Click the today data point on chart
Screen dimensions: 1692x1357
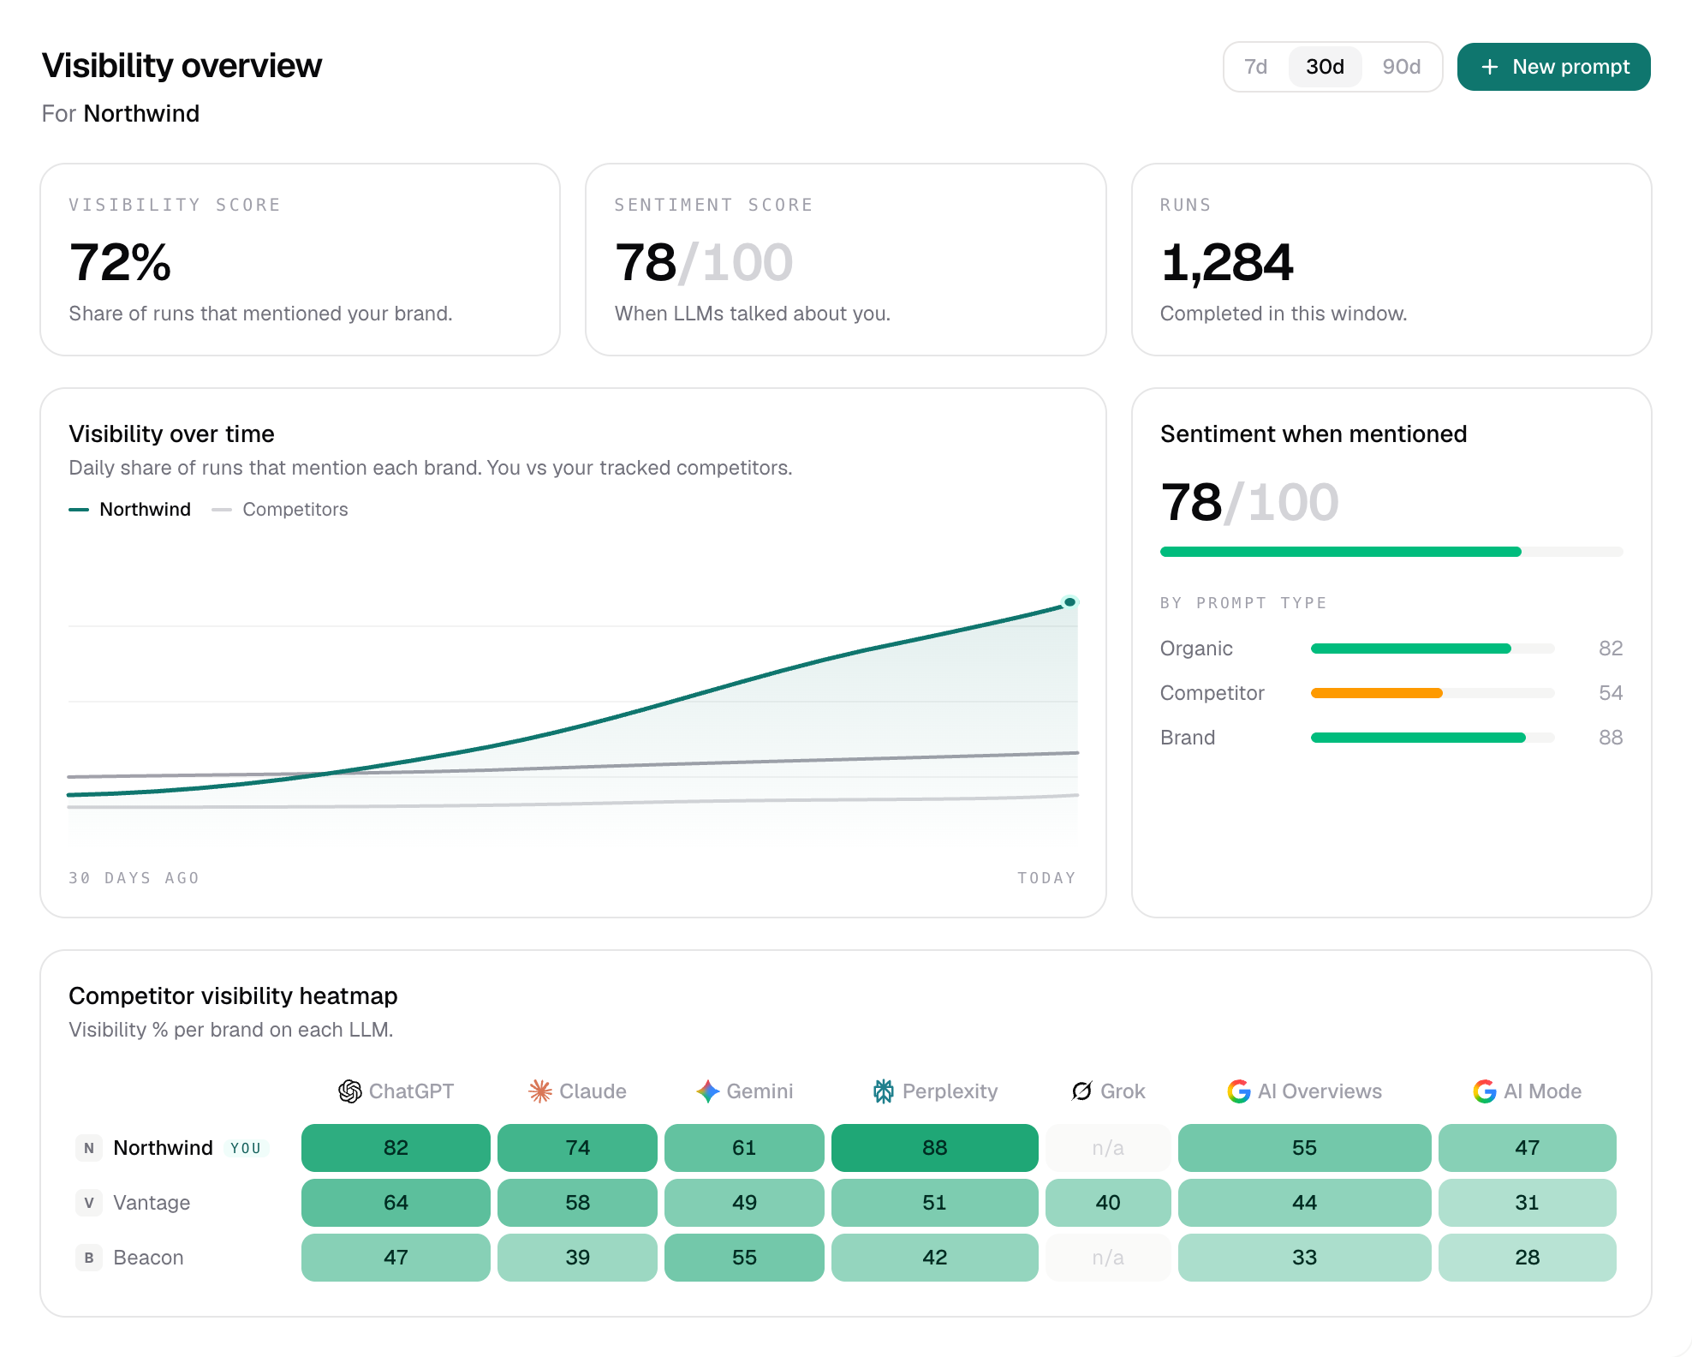pyautogui.click(x=1069, y=602)
